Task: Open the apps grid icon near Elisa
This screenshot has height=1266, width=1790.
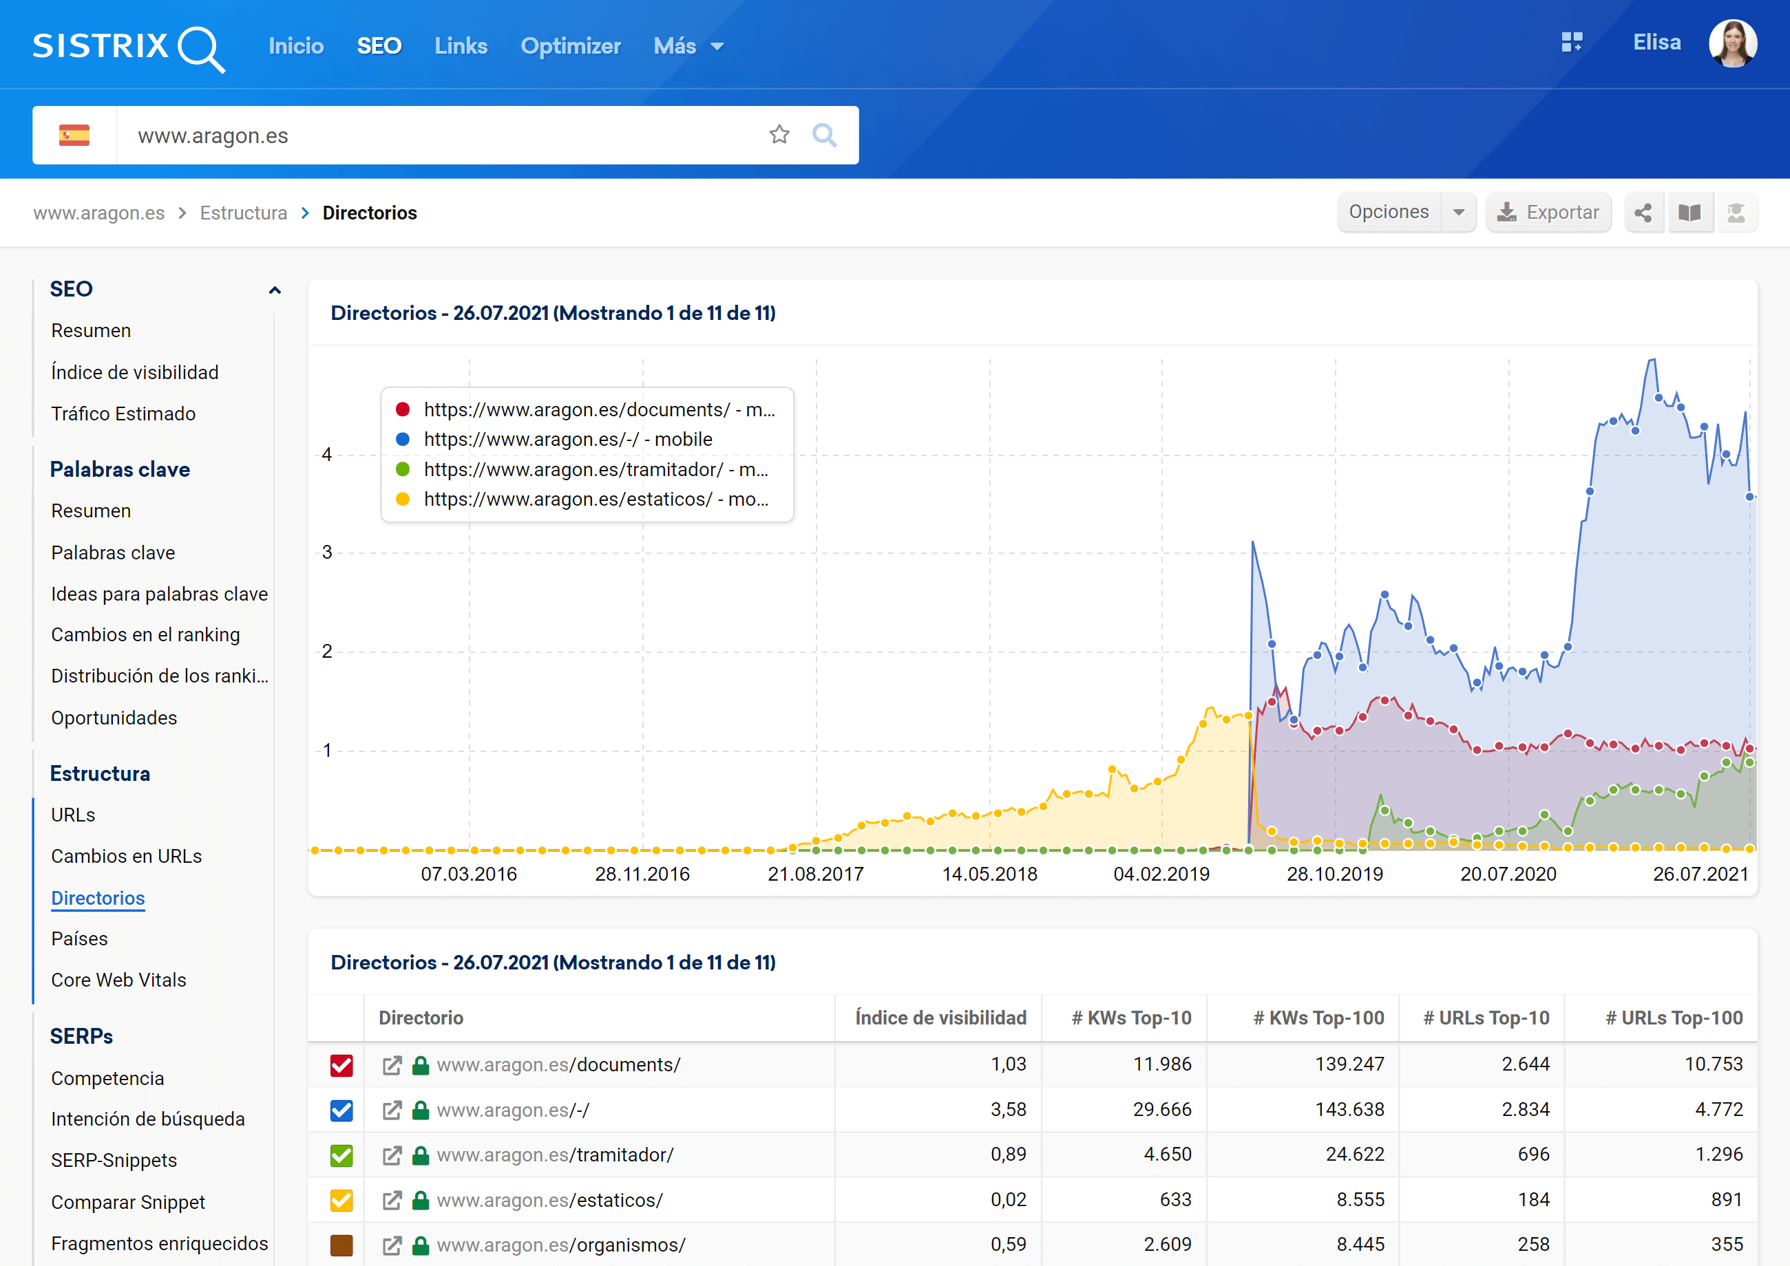Action: click(1571, 42)
